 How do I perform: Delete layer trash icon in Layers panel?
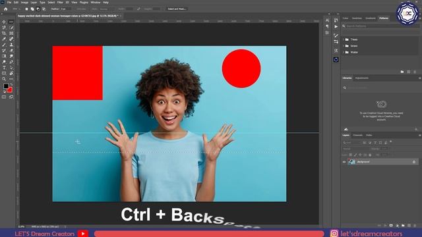coord(415,225)
